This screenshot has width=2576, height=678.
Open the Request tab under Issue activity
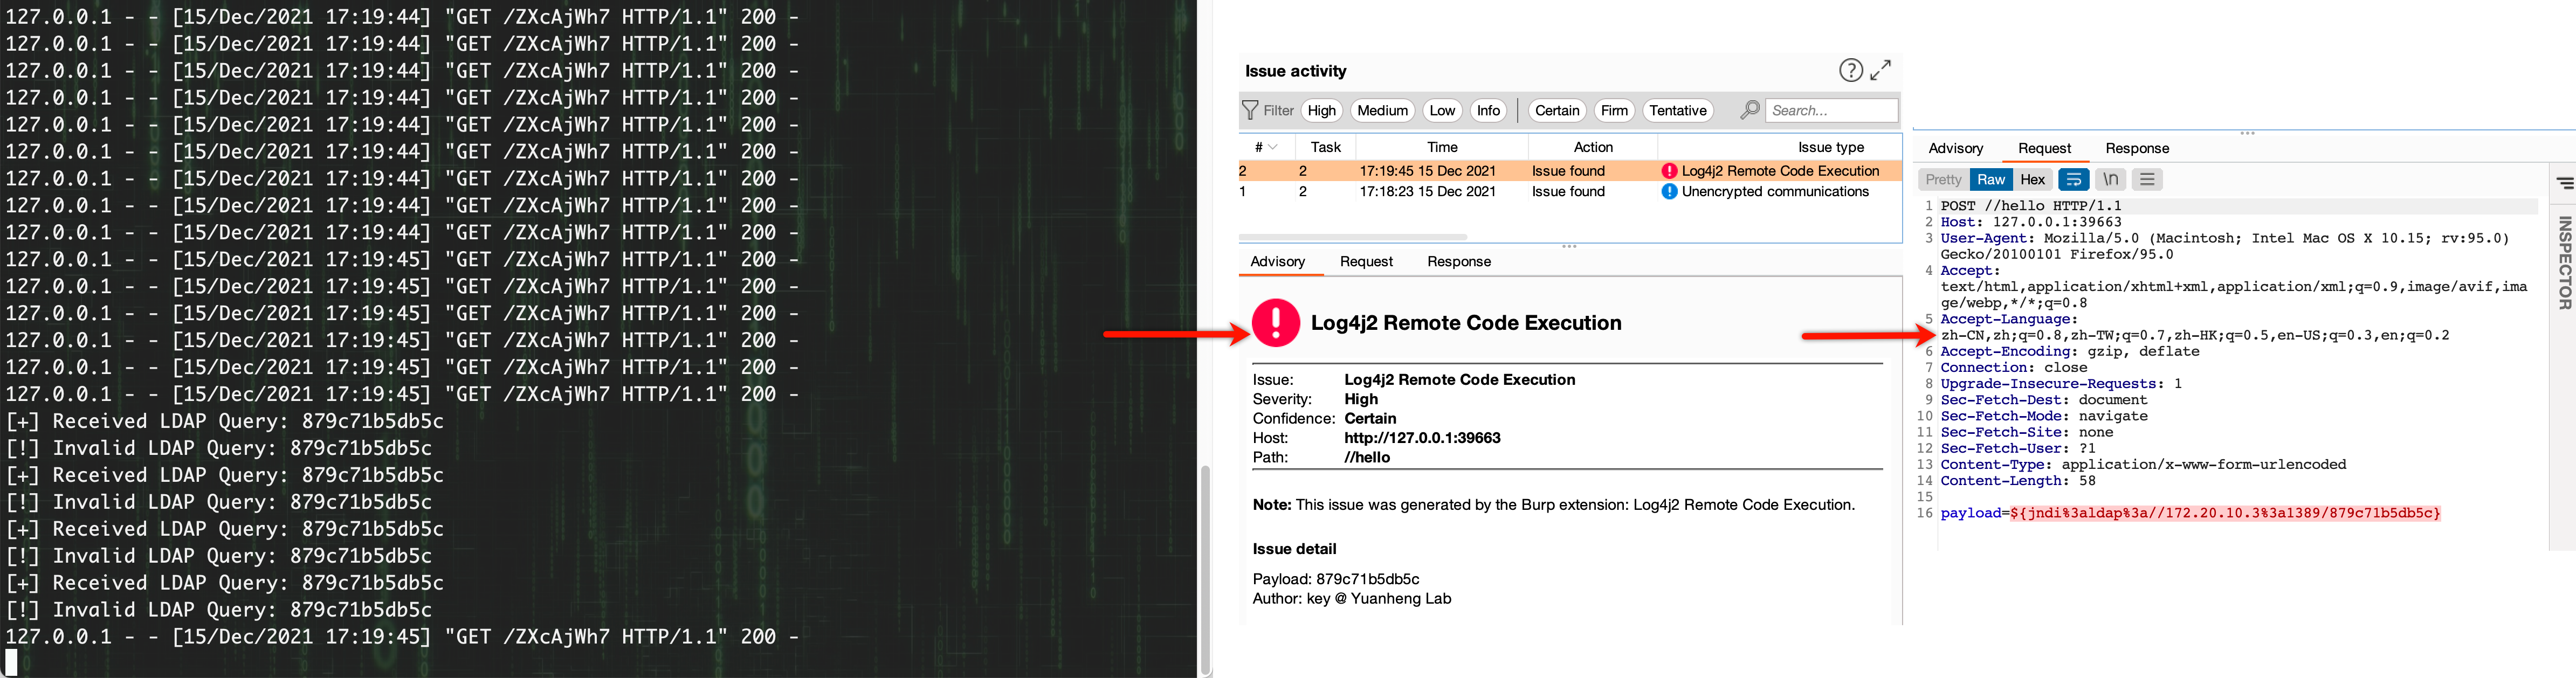[1366, 261]
